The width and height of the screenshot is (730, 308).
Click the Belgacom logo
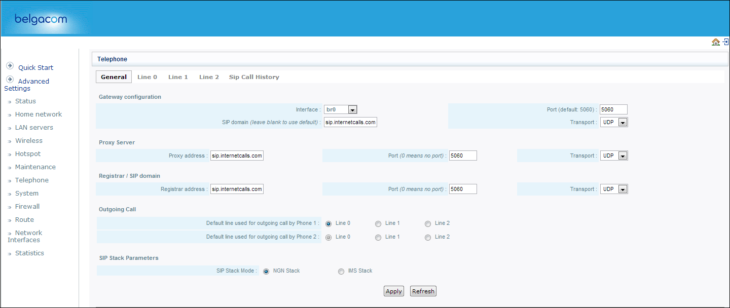41,19
